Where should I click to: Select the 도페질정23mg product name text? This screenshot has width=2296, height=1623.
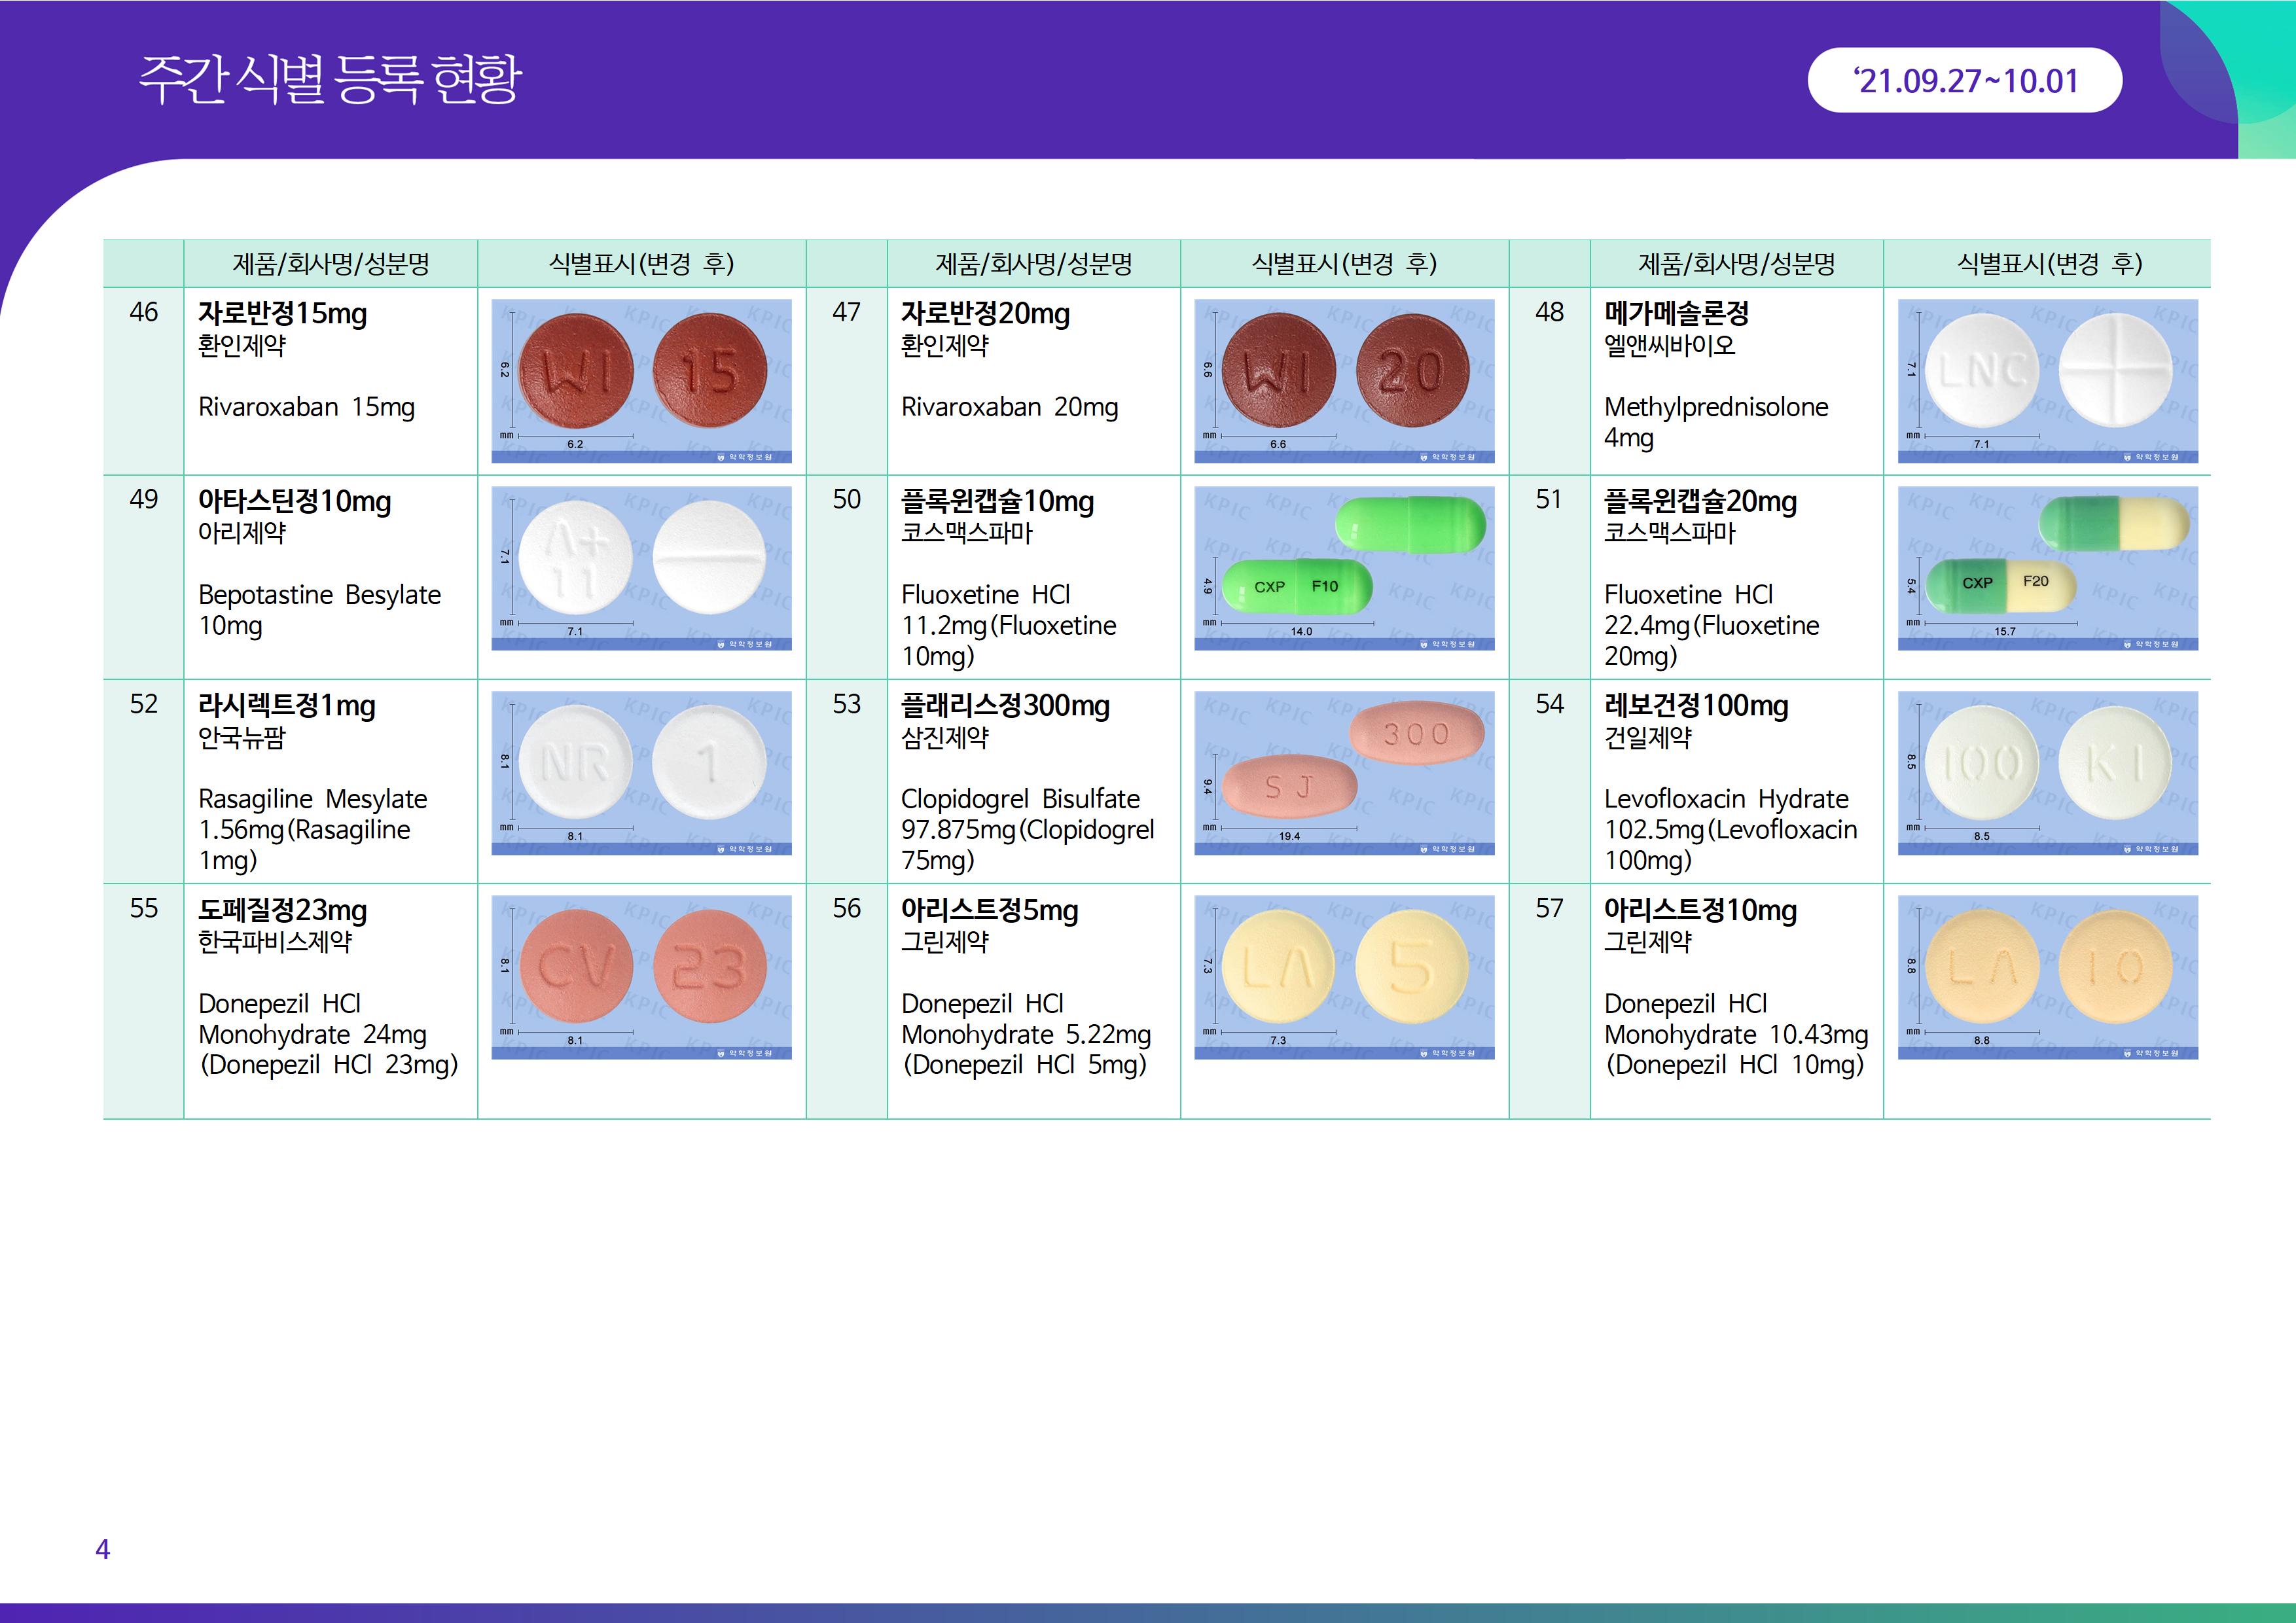(x=283, y=910)
